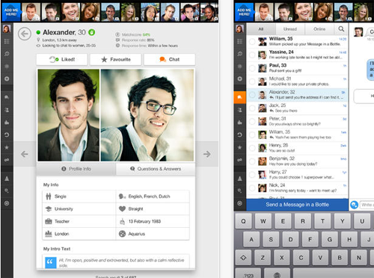The width and height of the screenshot is (374, 278).
Task: Open star favourites icon in left screen sidebar
Action: 7,147
